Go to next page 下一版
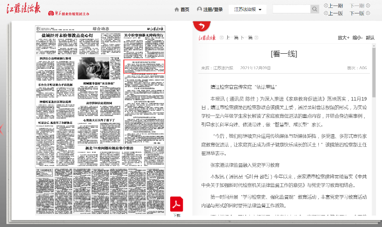This screenshot has height=227, width=382. point(360,13)
